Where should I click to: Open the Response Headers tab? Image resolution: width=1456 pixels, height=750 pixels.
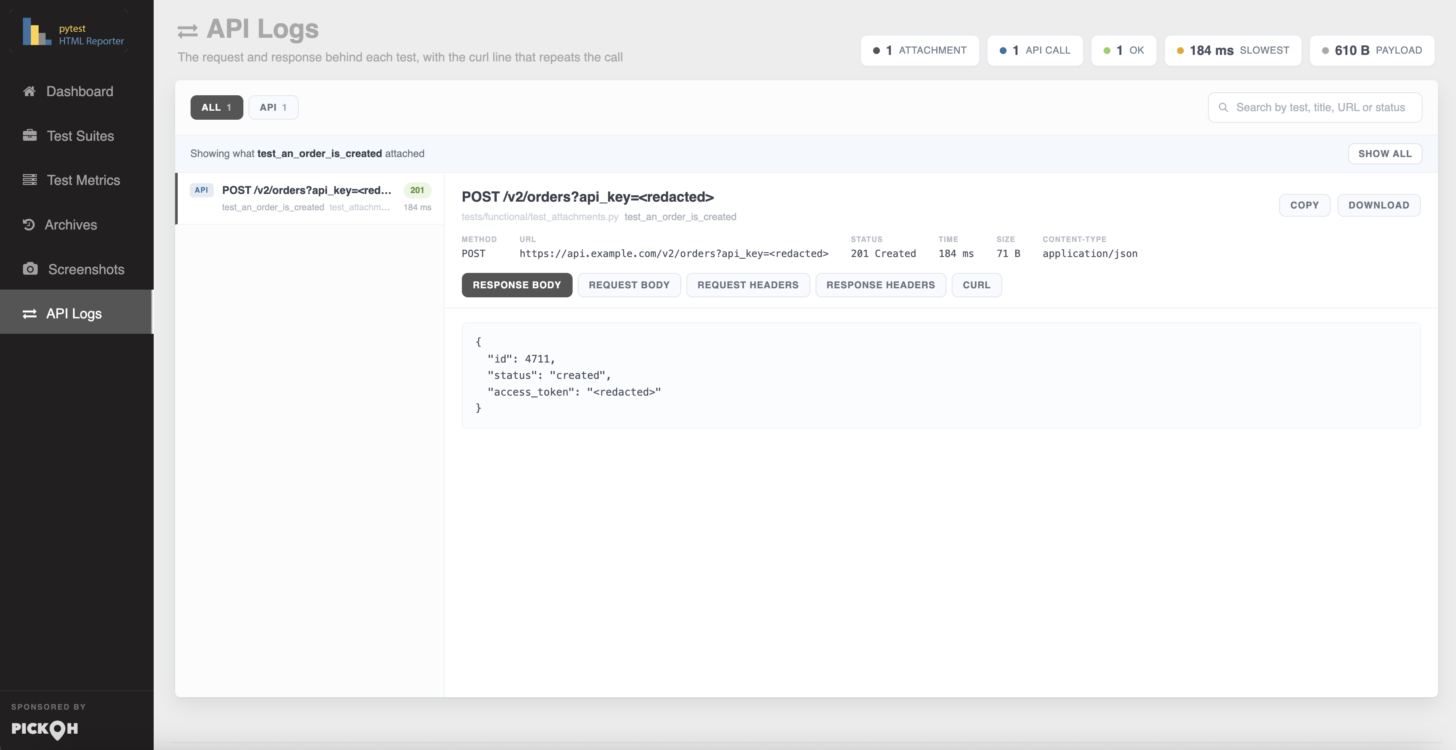tap(881, 285)
